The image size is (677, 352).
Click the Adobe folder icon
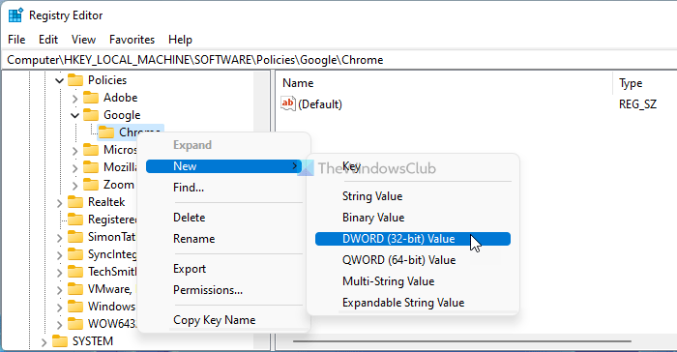(x=91, y=98)
